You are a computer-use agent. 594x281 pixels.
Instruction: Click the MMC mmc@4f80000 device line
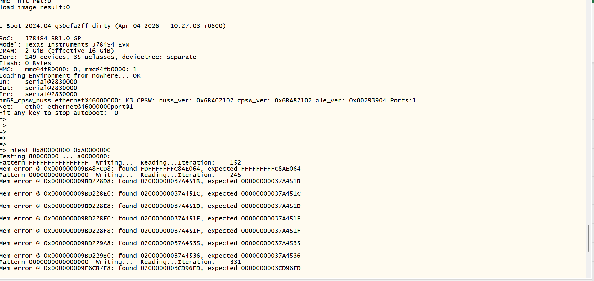point(68,69)
